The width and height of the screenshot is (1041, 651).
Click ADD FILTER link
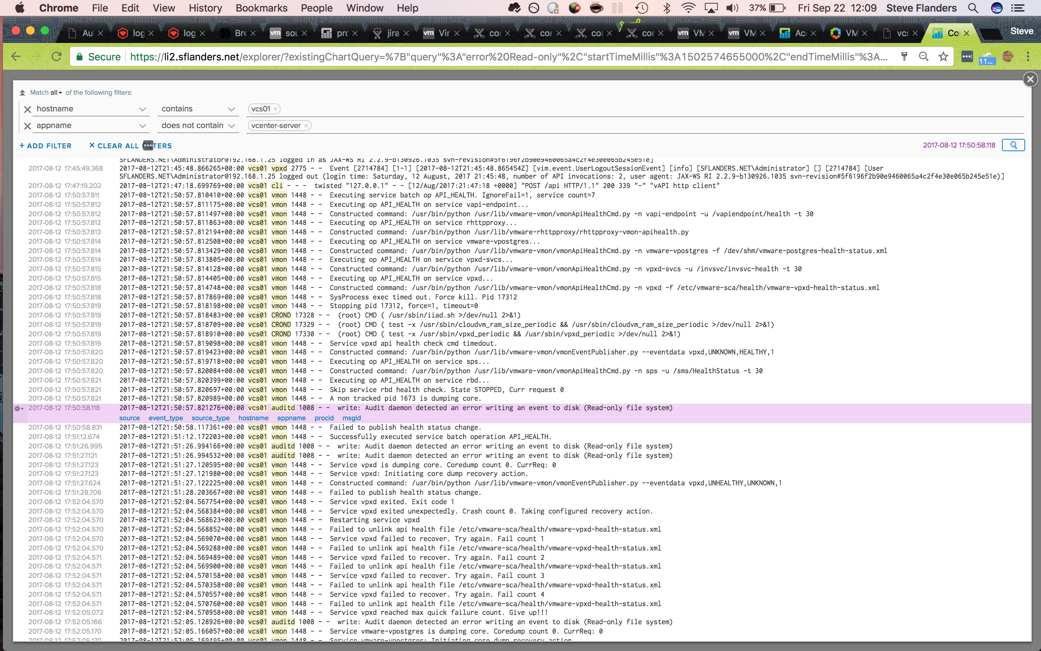click(x=45, y=146)
